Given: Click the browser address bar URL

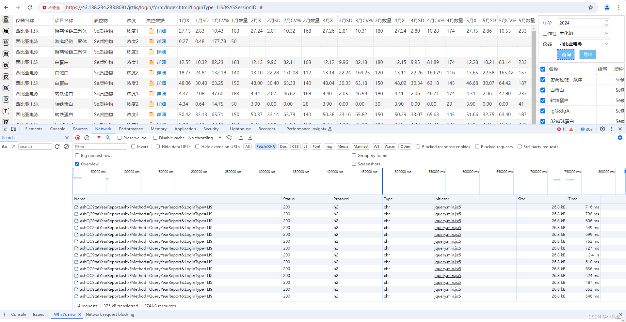Looking at the screenshot, I should tap(164, 8).
